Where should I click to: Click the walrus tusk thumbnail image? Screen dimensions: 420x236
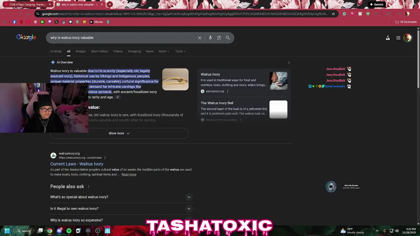coord(175,79)
